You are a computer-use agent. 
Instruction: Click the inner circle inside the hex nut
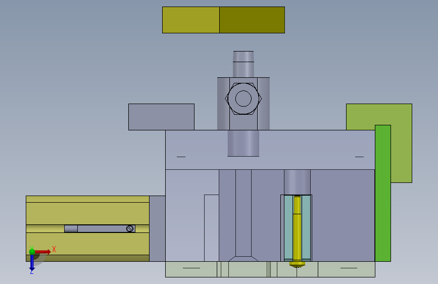(244, 99)
